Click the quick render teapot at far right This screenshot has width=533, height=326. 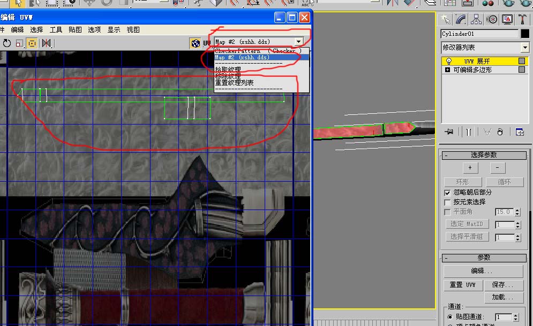click(x=526, y=3)
